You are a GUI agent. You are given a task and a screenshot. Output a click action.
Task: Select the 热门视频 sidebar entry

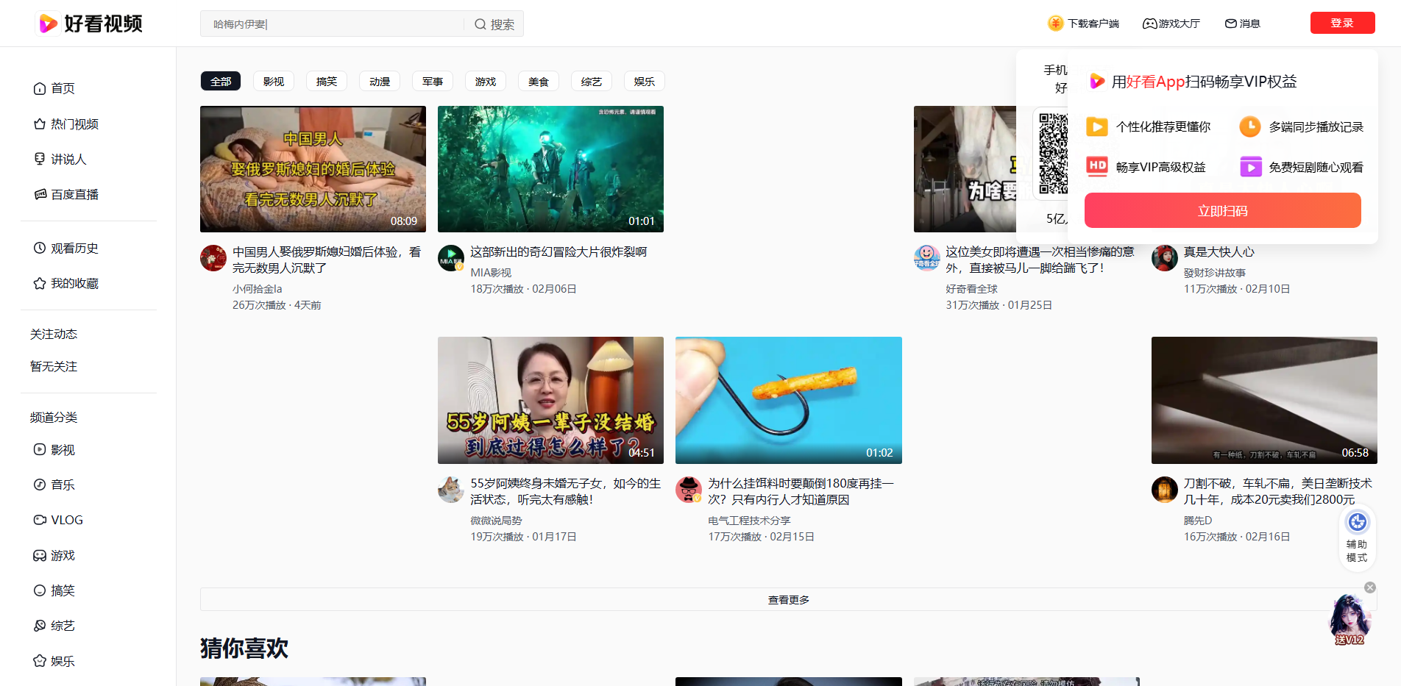pyautogui.click(x=74, y=124)
